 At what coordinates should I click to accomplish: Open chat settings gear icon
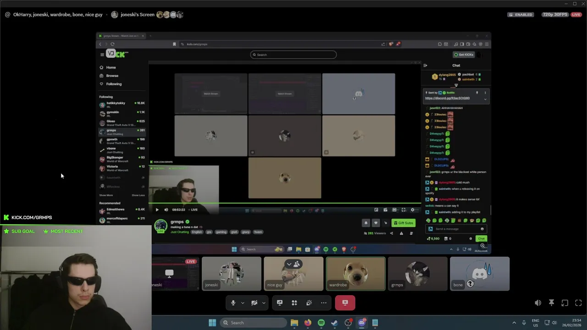[x=471, y=238]
